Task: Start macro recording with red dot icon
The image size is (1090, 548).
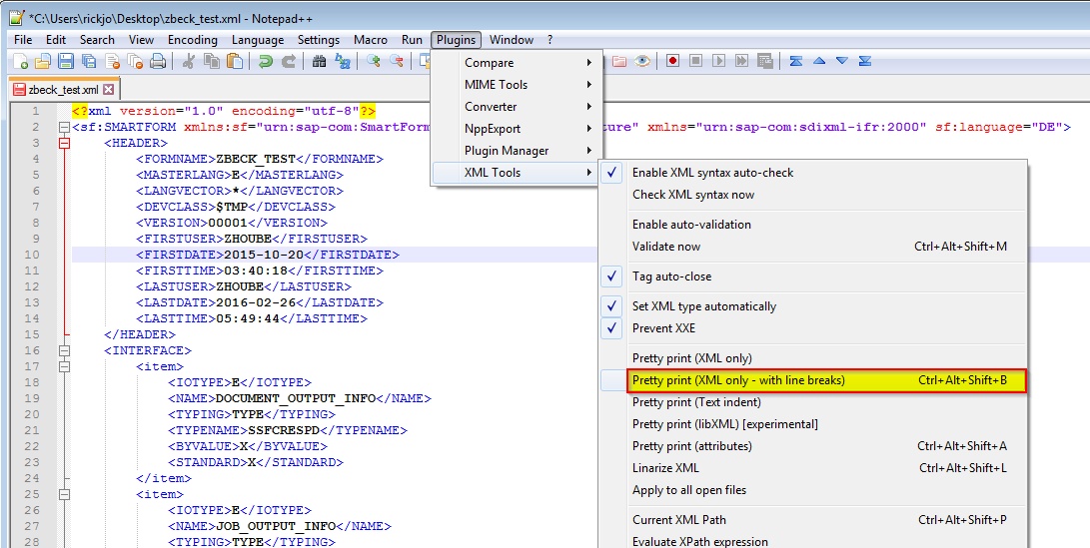Action: coord(672,61)
